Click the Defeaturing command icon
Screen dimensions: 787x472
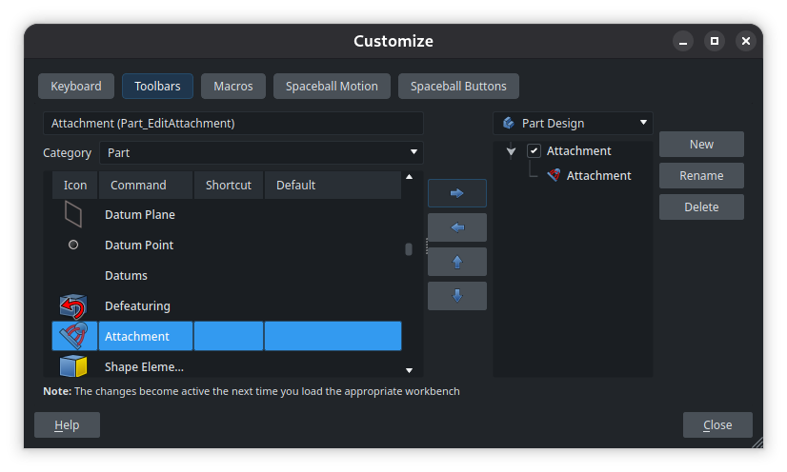coord(73,306)
